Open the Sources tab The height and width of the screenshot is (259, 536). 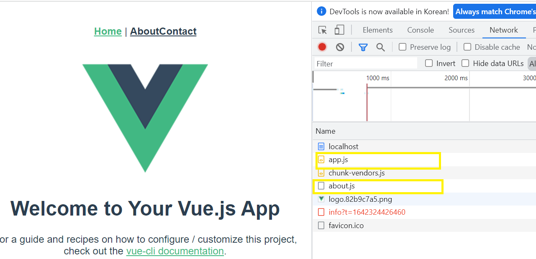pos(462,30)
